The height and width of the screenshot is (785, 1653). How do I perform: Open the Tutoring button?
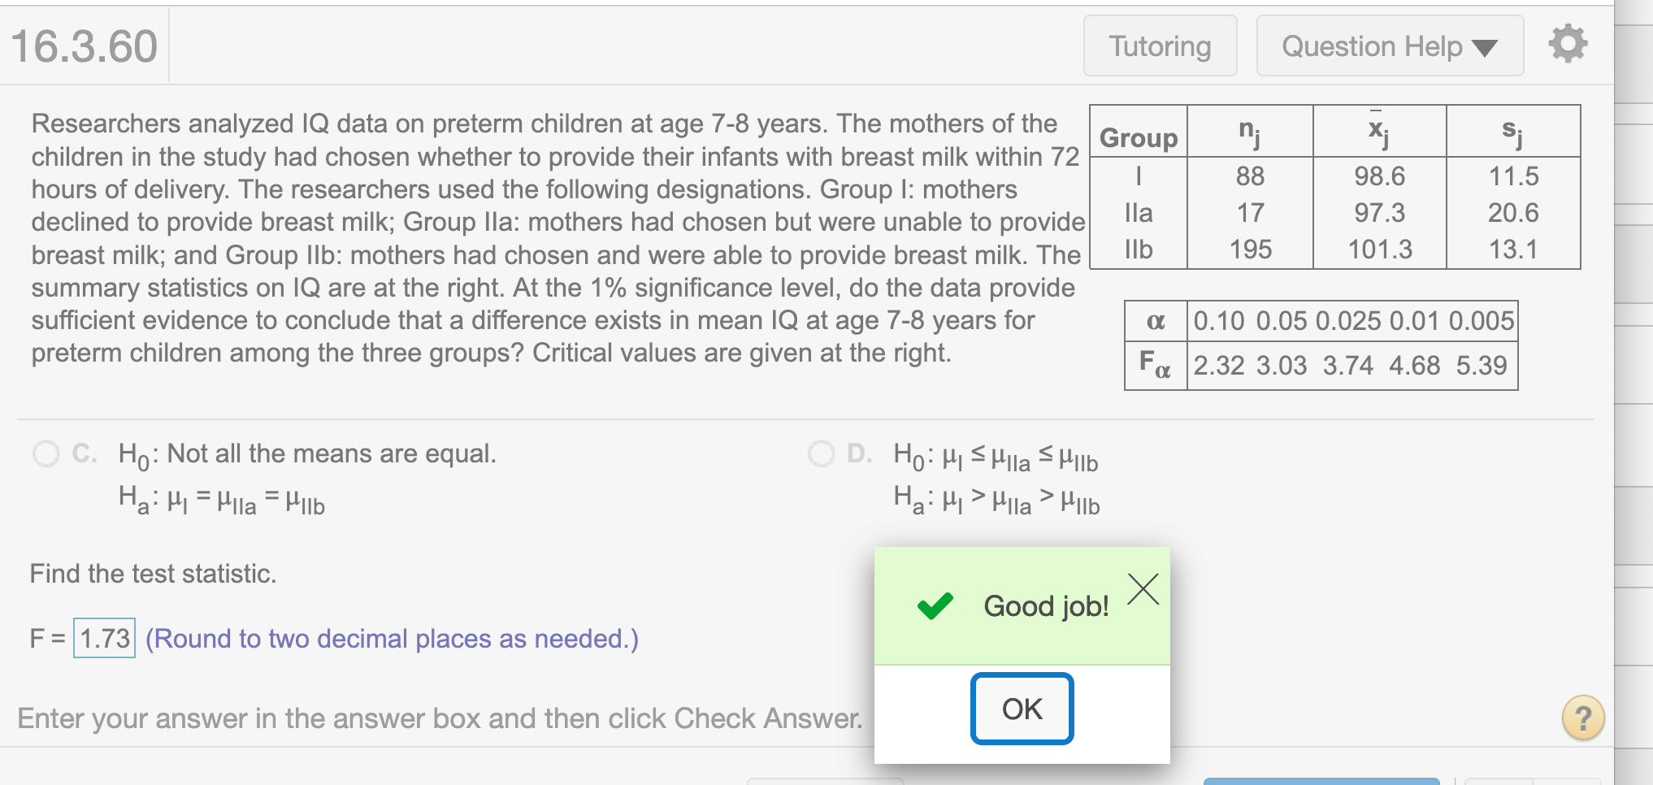click(x=1160, y=46)
